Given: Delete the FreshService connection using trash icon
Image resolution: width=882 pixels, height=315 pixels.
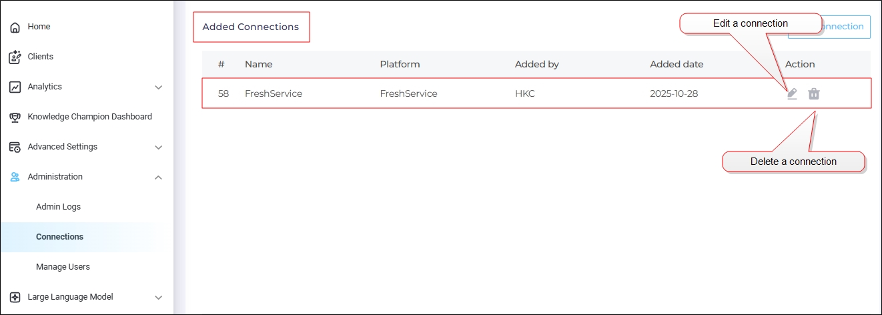Looking at the screenshot, I should 814,93.
